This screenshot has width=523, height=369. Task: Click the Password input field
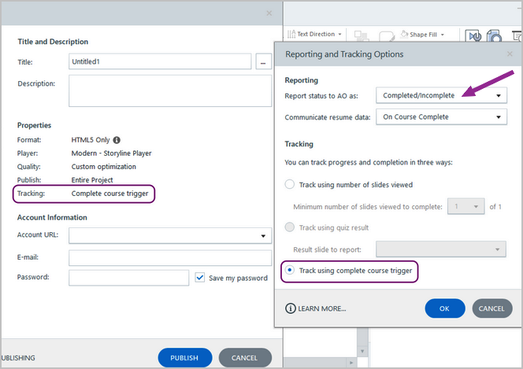tap(128, 278)
